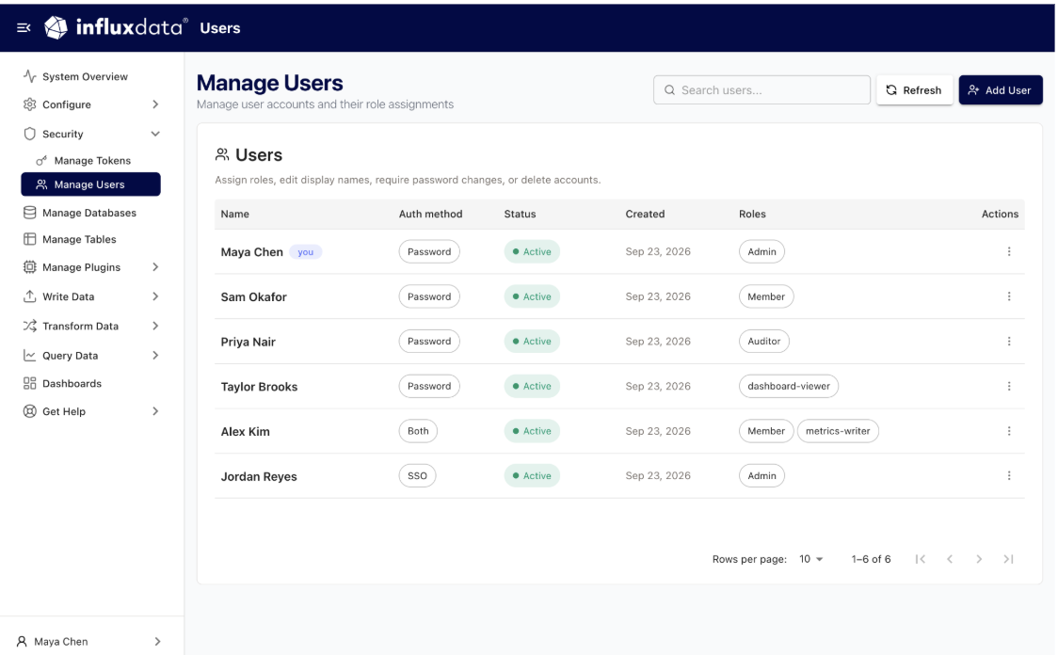Click the Sam Okafor name

[x=254, y=296]
